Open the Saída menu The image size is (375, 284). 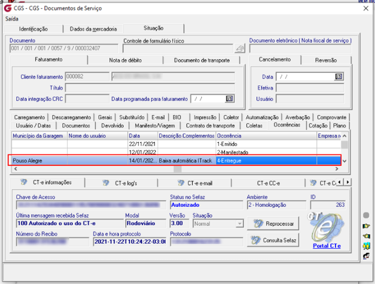[x=12, y=19]
